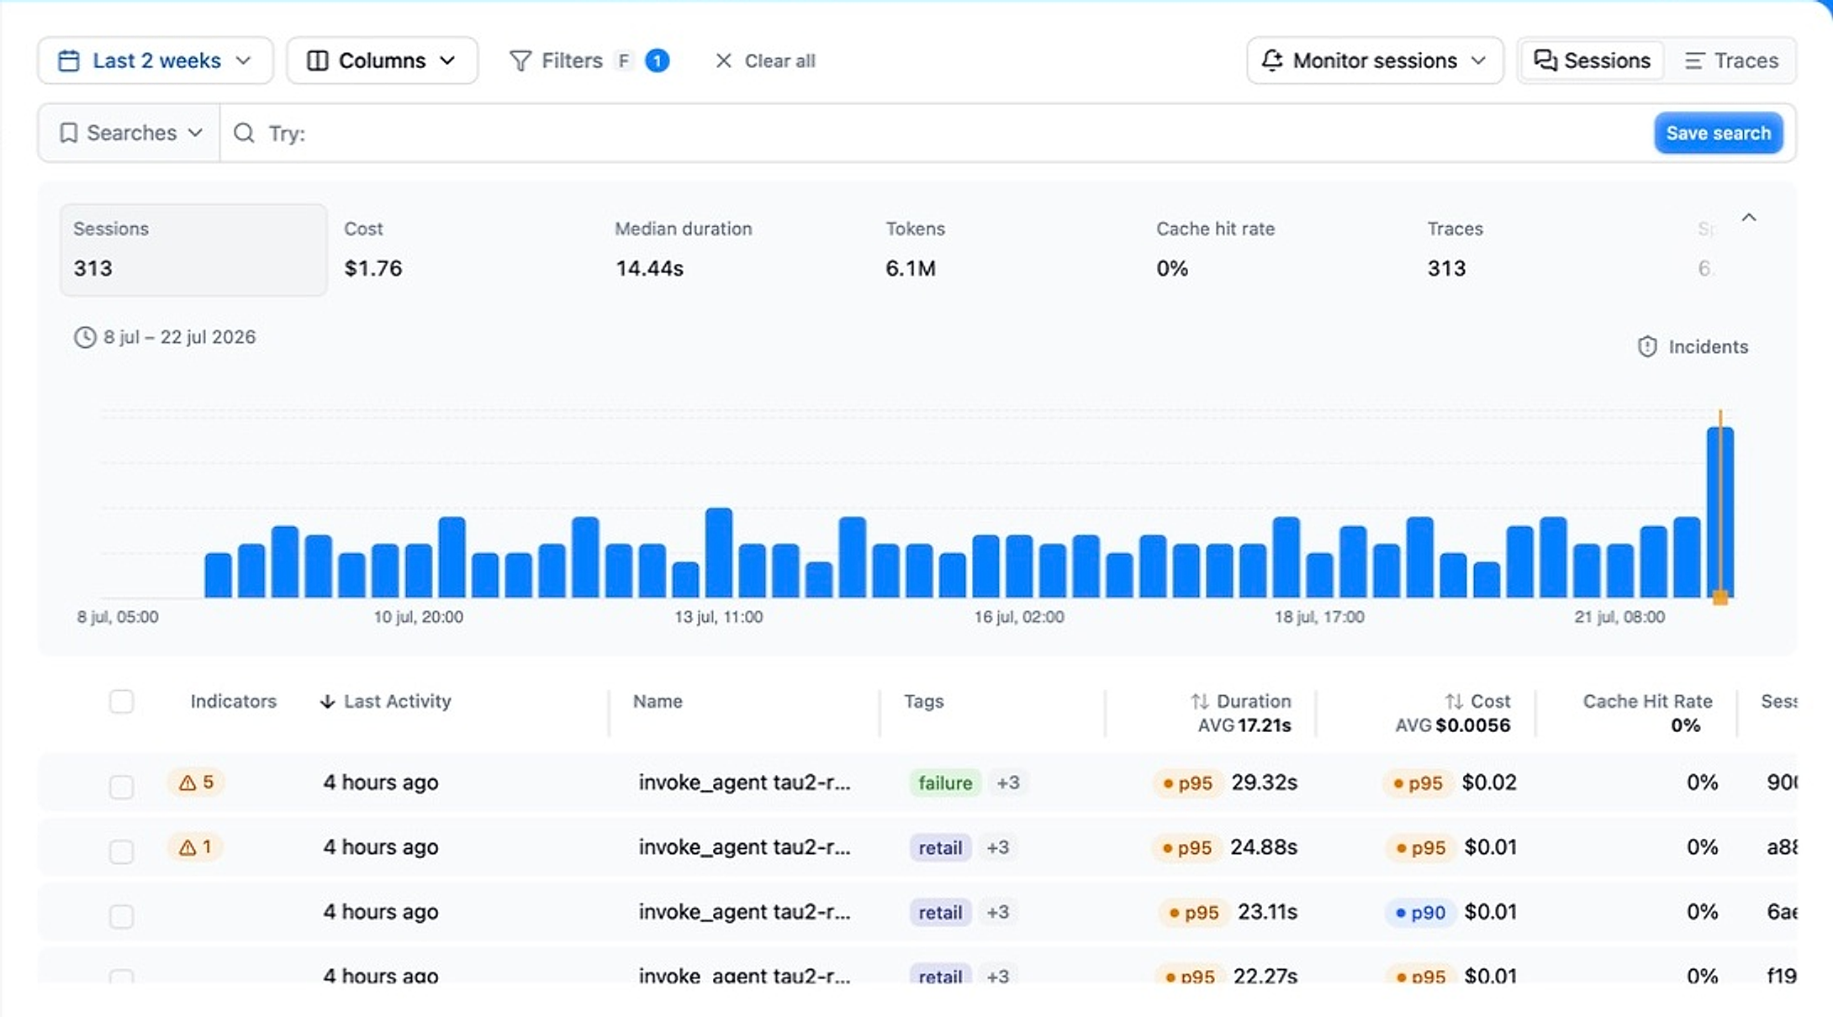Click the chat bubbles icon on Sessions tab
The height and width of the screenshot is (1017, 1833).
(x=1545, y=61)
